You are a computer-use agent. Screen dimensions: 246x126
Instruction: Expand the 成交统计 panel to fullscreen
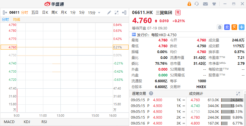click(x=238, y=94)
